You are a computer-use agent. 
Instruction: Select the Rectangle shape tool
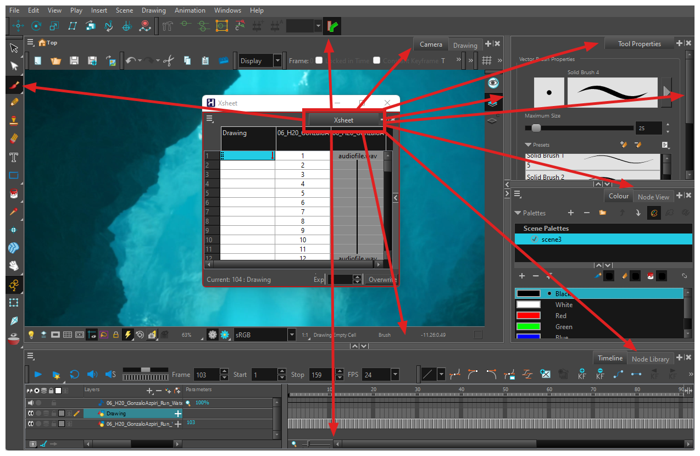[x=14, y=176]
